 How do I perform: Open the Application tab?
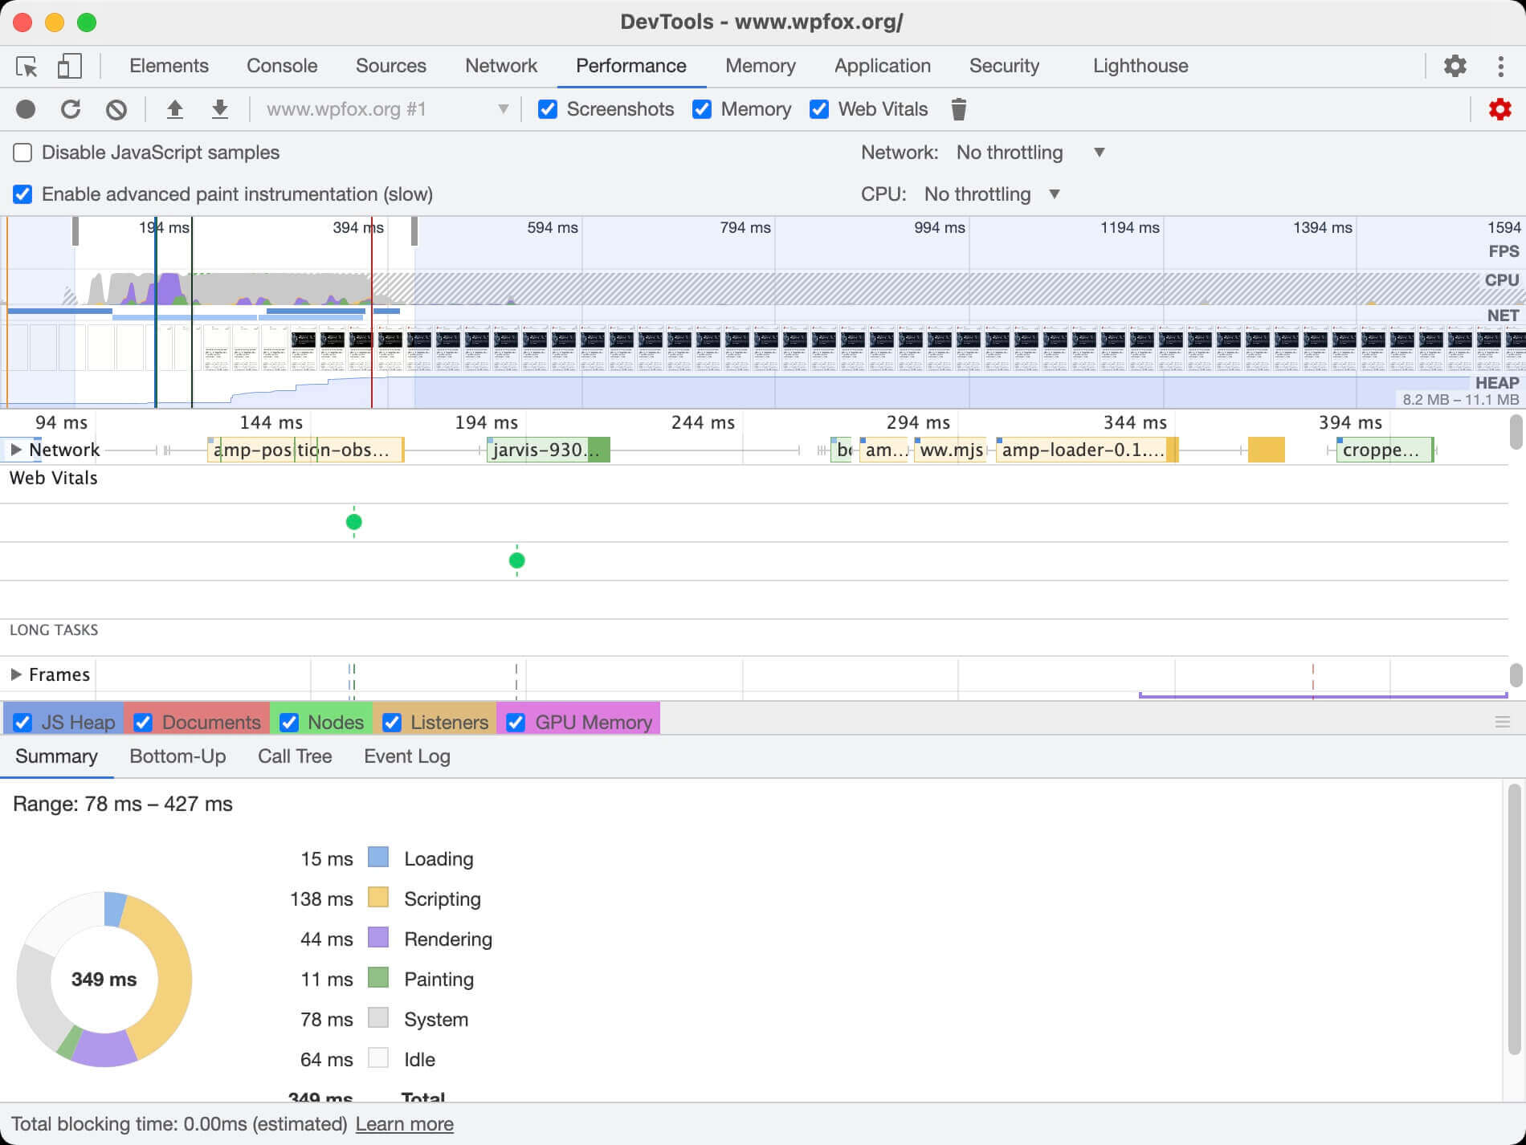pyautogui.click(x=883, y=66)
